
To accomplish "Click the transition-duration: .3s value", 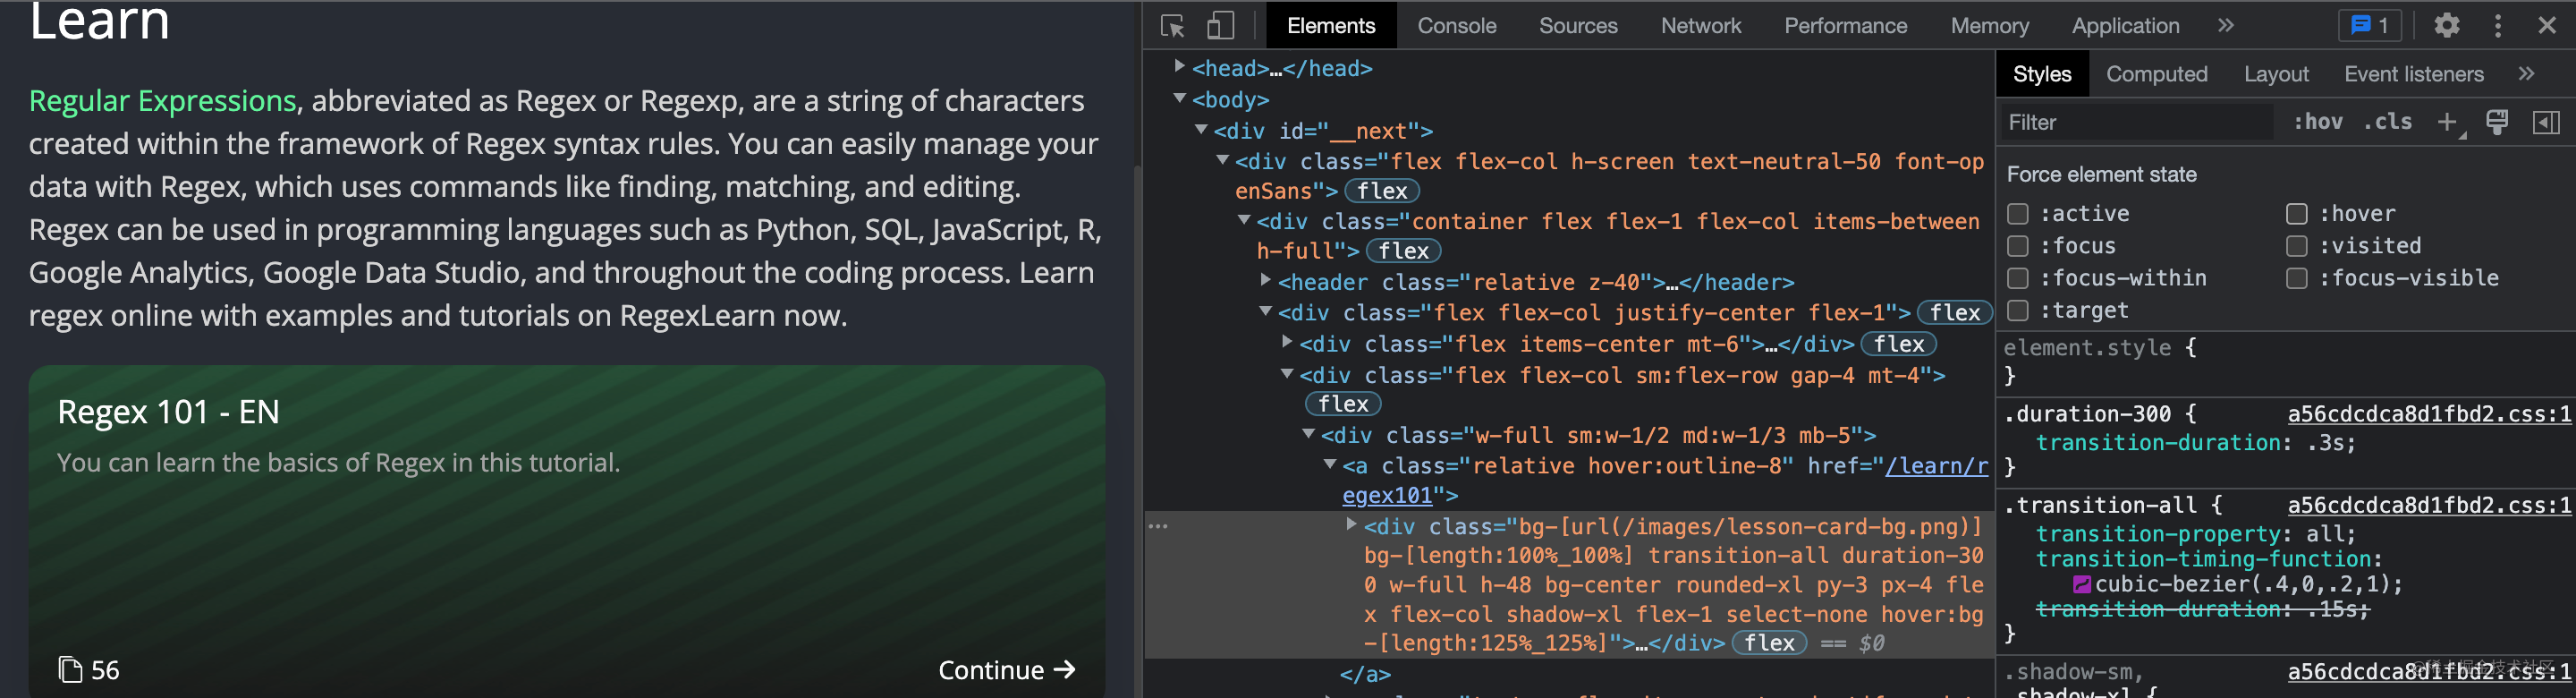I will (2327, 442).
